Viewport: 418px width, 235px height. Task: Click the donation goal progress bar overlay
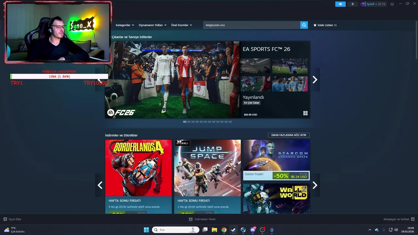(59, 76)
